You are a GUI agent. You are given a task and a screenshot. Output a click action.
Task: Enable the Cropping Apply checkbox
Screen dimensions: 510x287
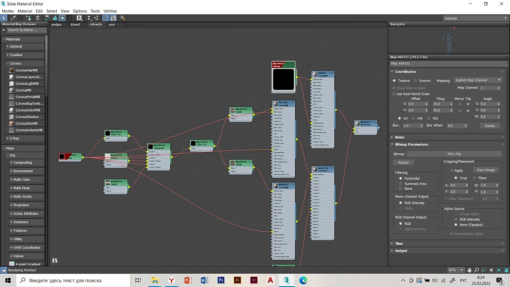452,170
